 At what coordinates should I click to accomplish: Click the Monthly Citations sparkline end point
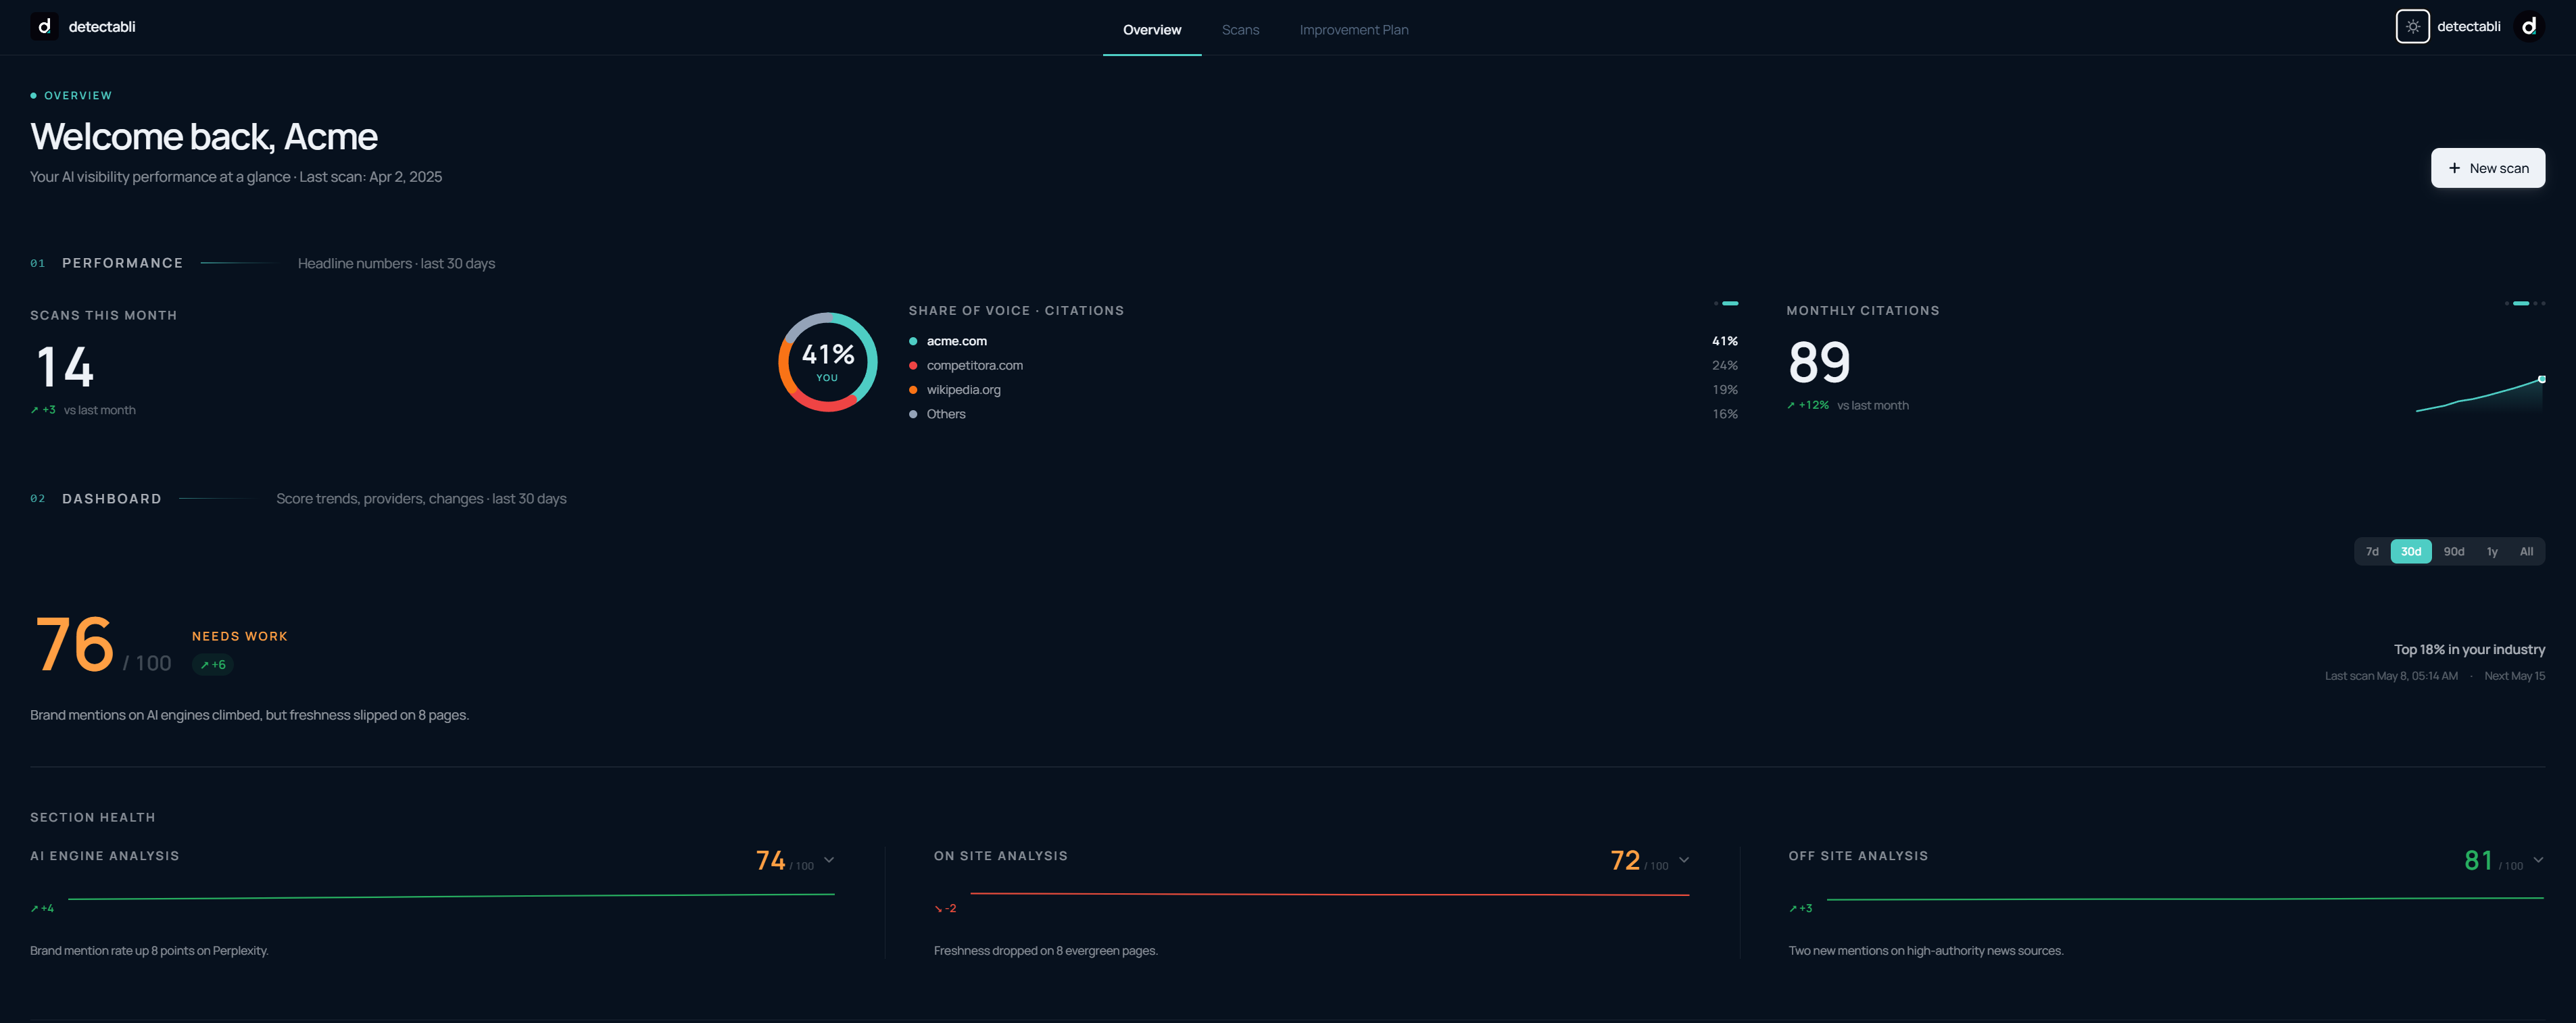click(x=2541, y=379)
